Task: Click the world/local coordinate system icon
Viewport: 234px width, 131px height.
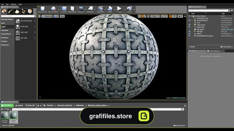Action: (148, 16)
